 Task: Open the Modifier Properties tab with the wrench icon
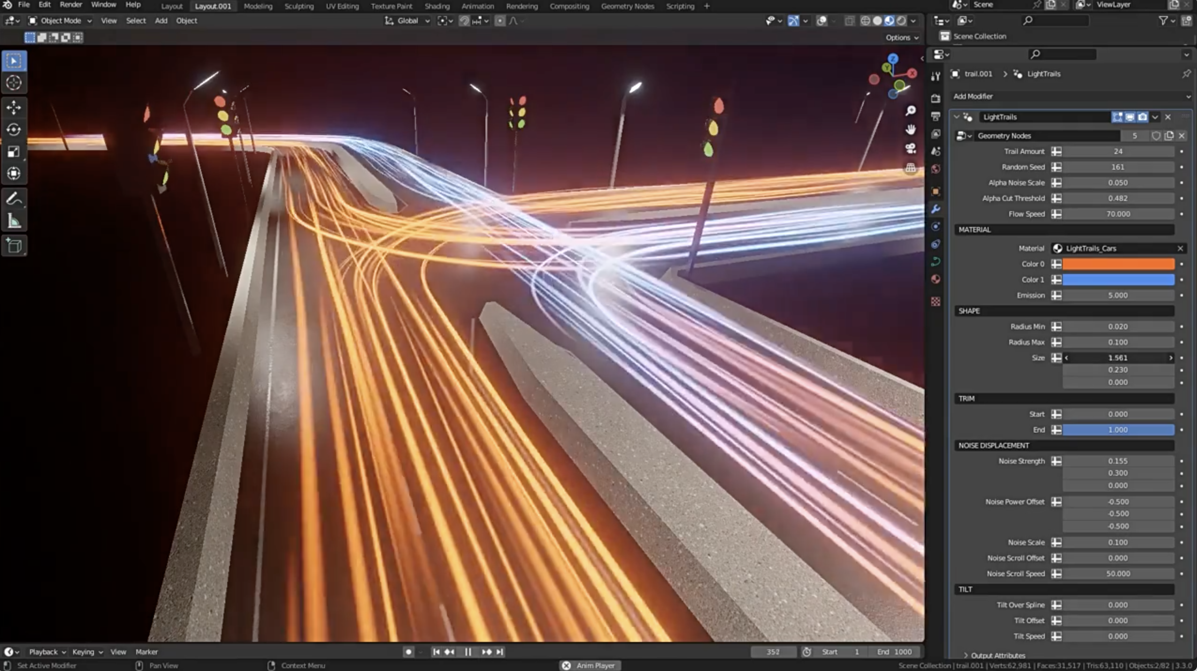point(935,210)
